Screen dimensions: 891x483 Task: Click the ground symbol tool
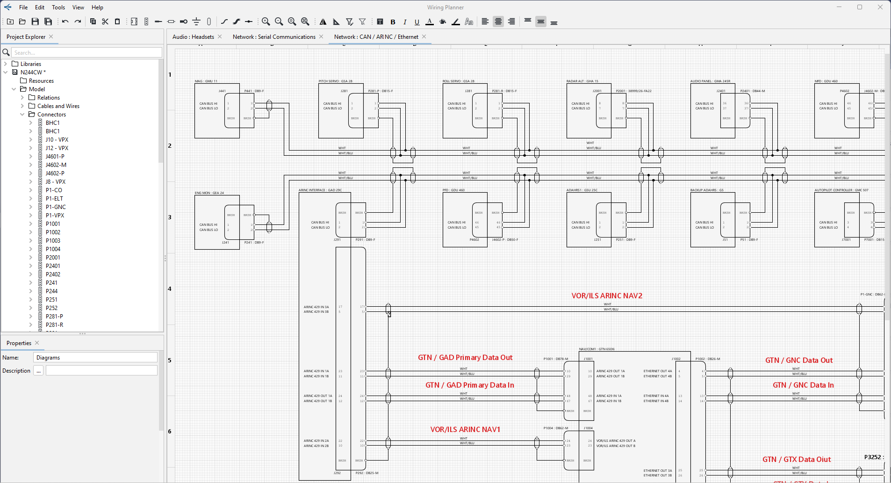pos(196,22)
